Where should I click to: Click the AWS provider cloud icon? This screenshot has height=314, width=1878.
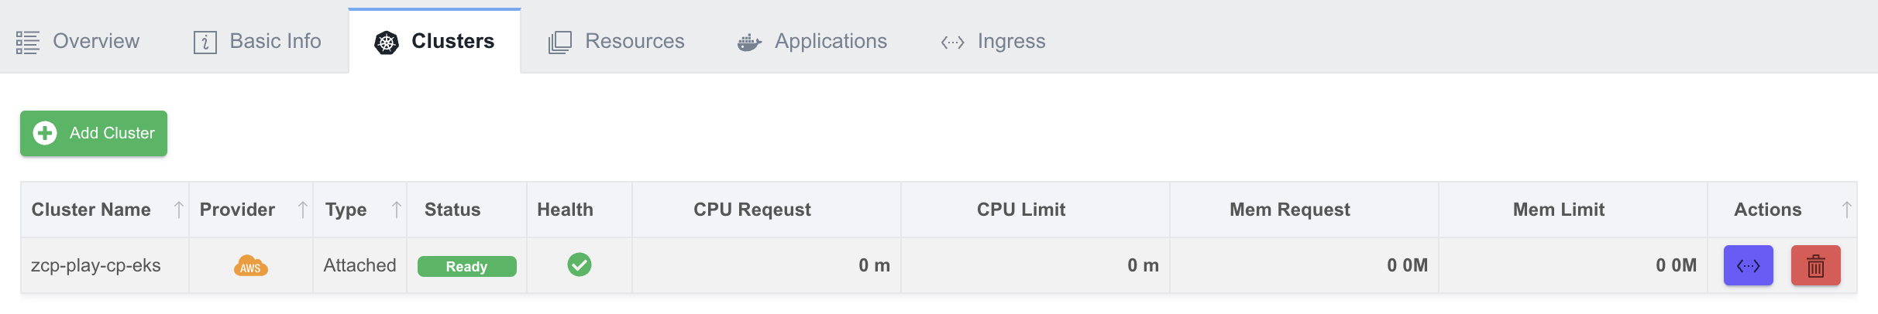[x=251, y=265]
